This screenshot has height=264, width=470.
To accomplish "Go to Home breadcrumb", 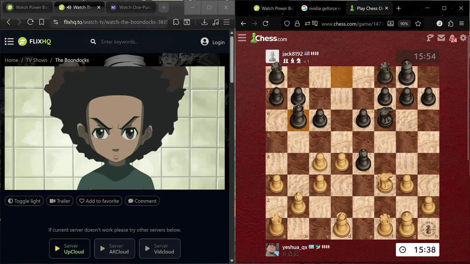I will (11, 60).
